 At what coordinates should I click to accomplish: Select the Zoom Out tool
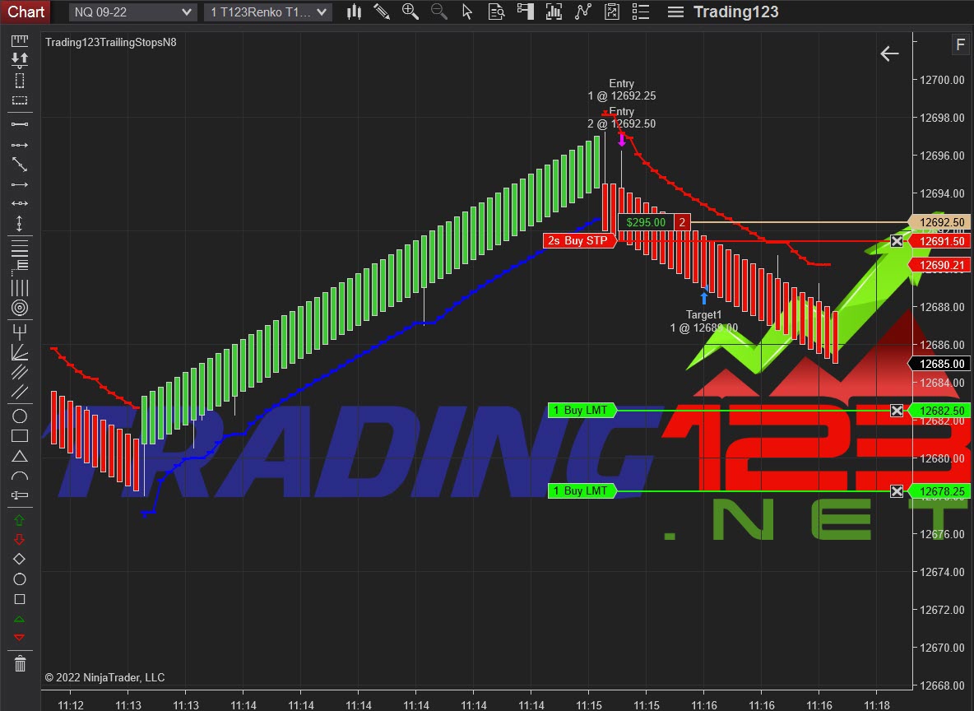438,12
